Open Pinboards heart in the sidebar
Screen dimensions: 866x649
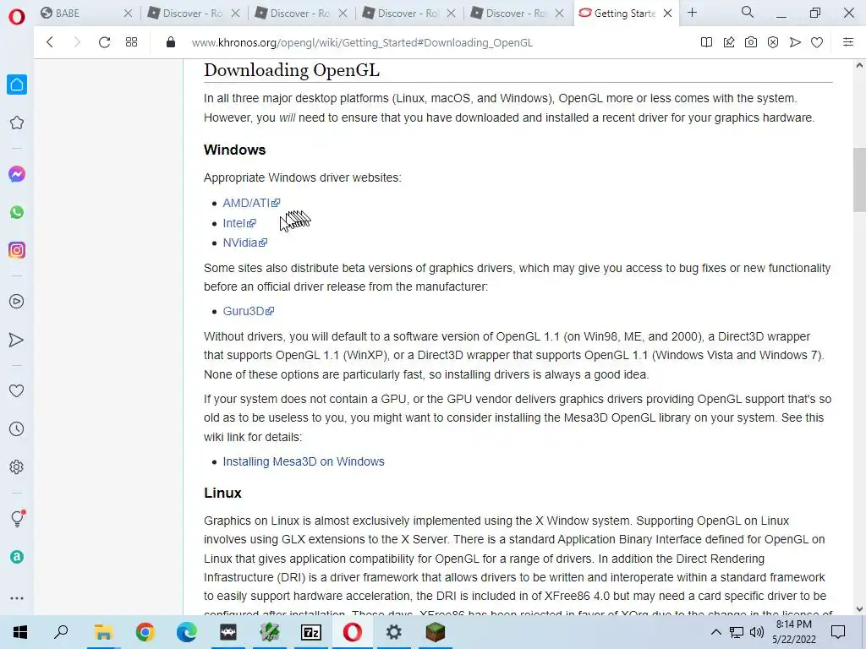(17, 390)
